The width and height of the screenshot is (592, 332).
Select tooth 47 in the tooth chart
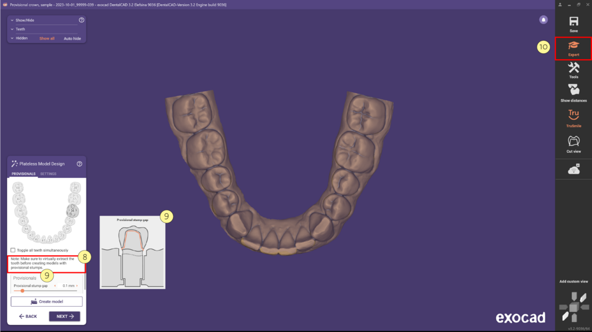pos(19,198)
